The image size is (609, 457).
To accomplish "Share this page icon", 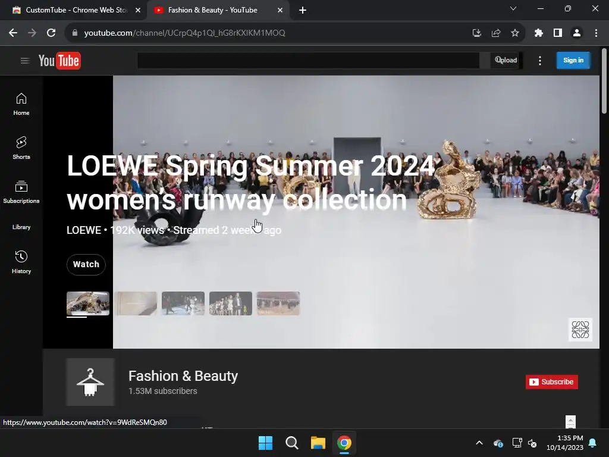I will 496,33.
